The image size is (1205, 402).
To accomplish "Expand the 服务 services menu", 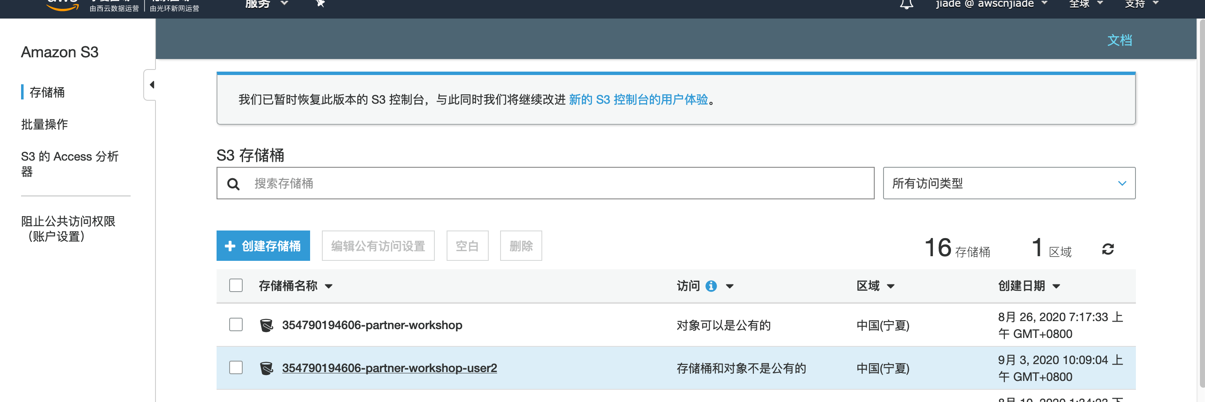I will (x=266, y=4).
